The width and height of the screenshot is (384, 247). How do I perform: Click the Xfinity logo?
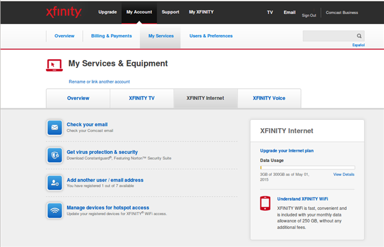tap(64, 12)
